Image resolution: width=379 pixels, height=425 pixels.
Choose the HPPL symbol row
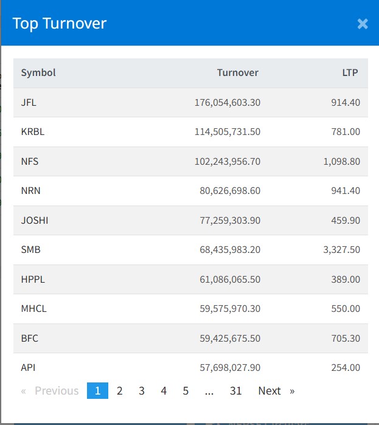point(33,279)
